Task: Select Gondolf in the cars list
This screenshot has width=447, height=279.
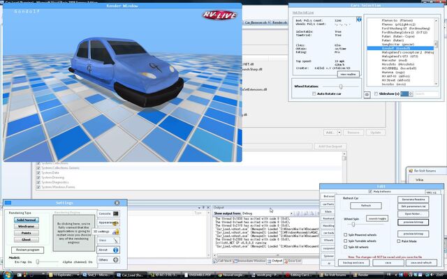Action: [400, 48]
